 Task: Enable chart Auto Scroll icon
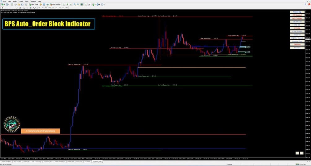pos(86,4)
